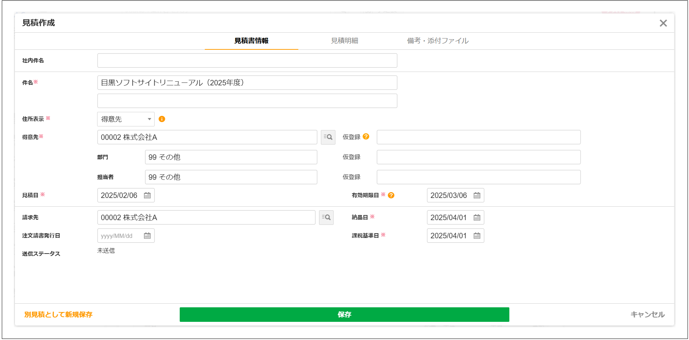Close the 見積作成 dialog
Image resolution: width=689 pixels, height=340 pixels.
664,23
